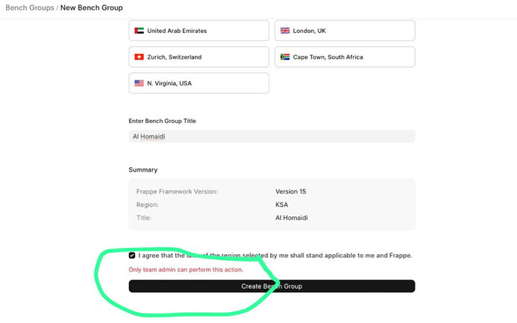
Task: Click the agreement text beside the checkbox
Action: pos(275,256)
